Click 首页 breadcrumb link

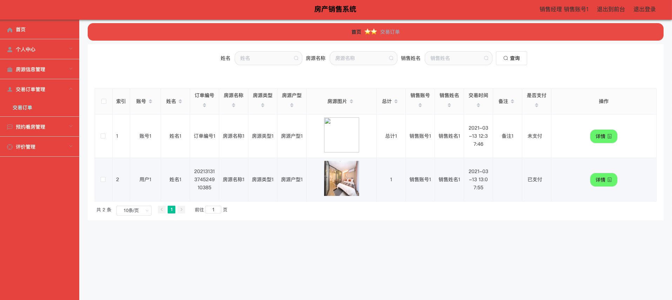(356, 32)
